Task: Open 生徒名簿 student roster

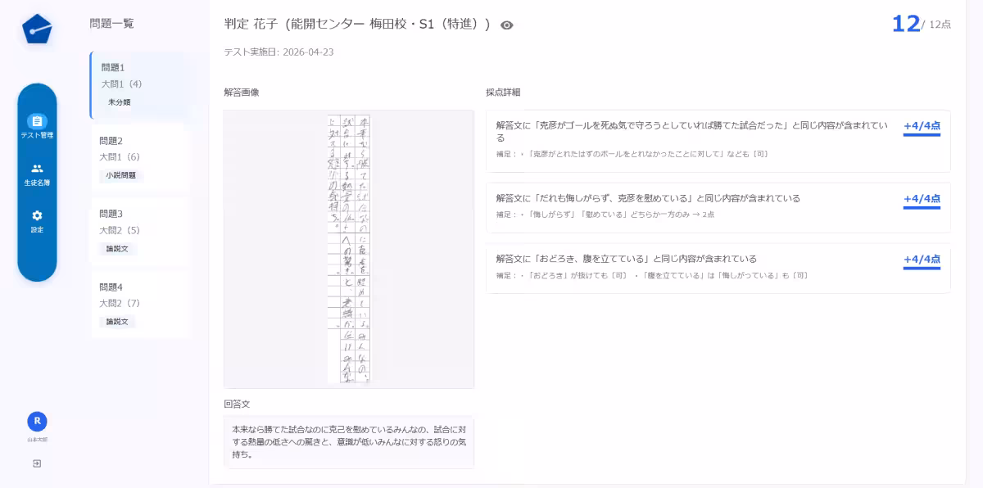Action: [x=37, y=174]
